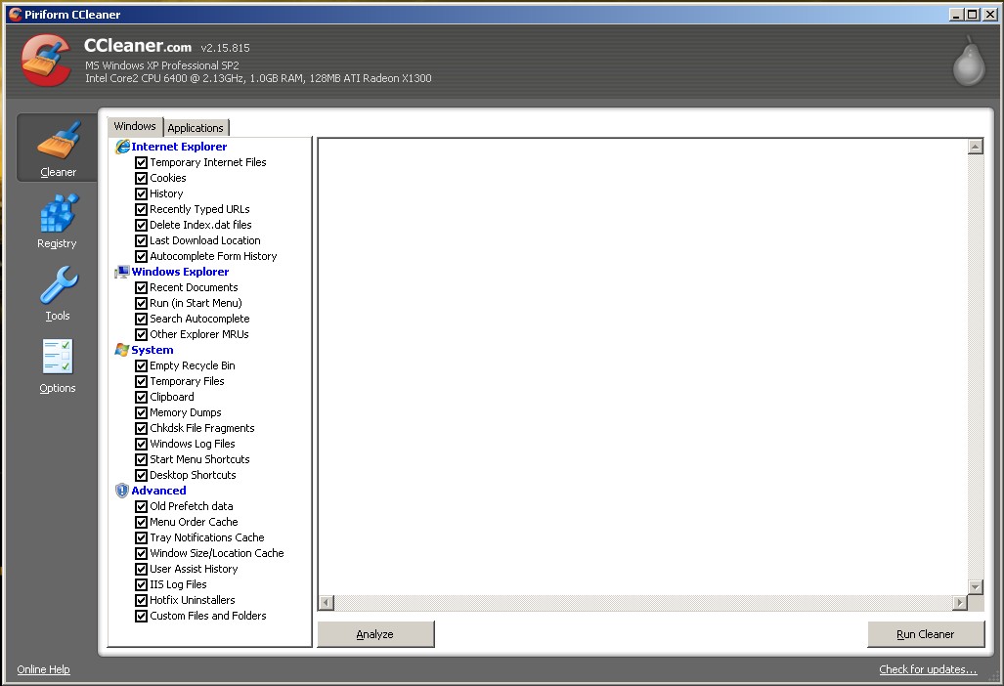The image size is (1004, 686).
Task: Click the Internet Explorer category icon
Action: tap(122, 147)
